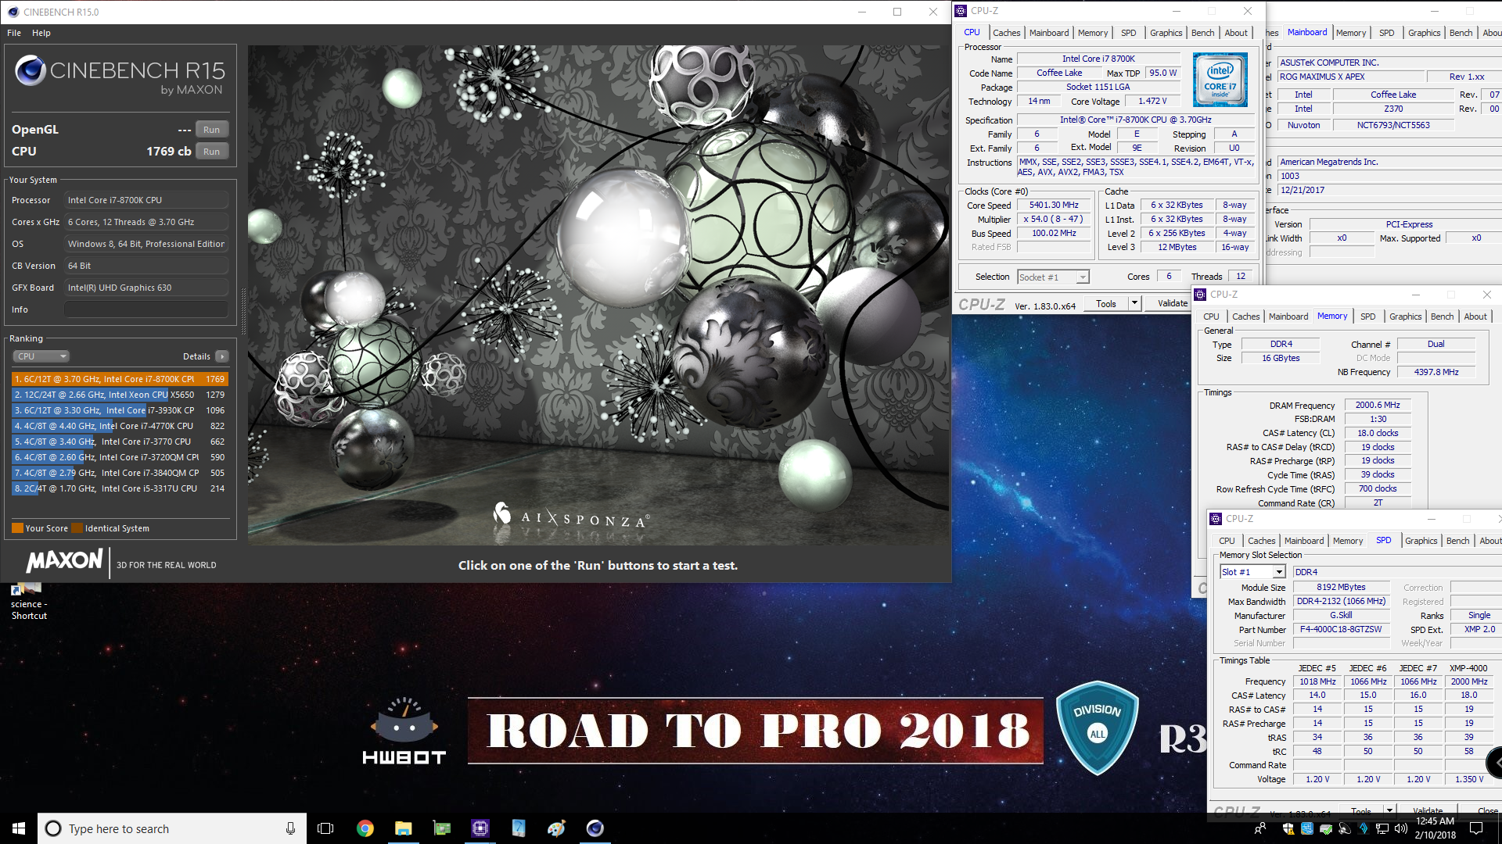Open the Cinebench File menu
This screenshot has width=1502, height=844.
tap(14, 33)
